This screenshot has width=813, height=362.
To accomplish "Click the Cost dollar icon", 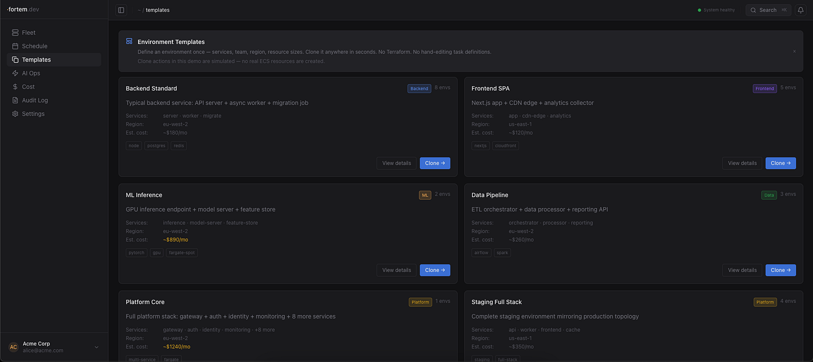I will coord(15,87).
